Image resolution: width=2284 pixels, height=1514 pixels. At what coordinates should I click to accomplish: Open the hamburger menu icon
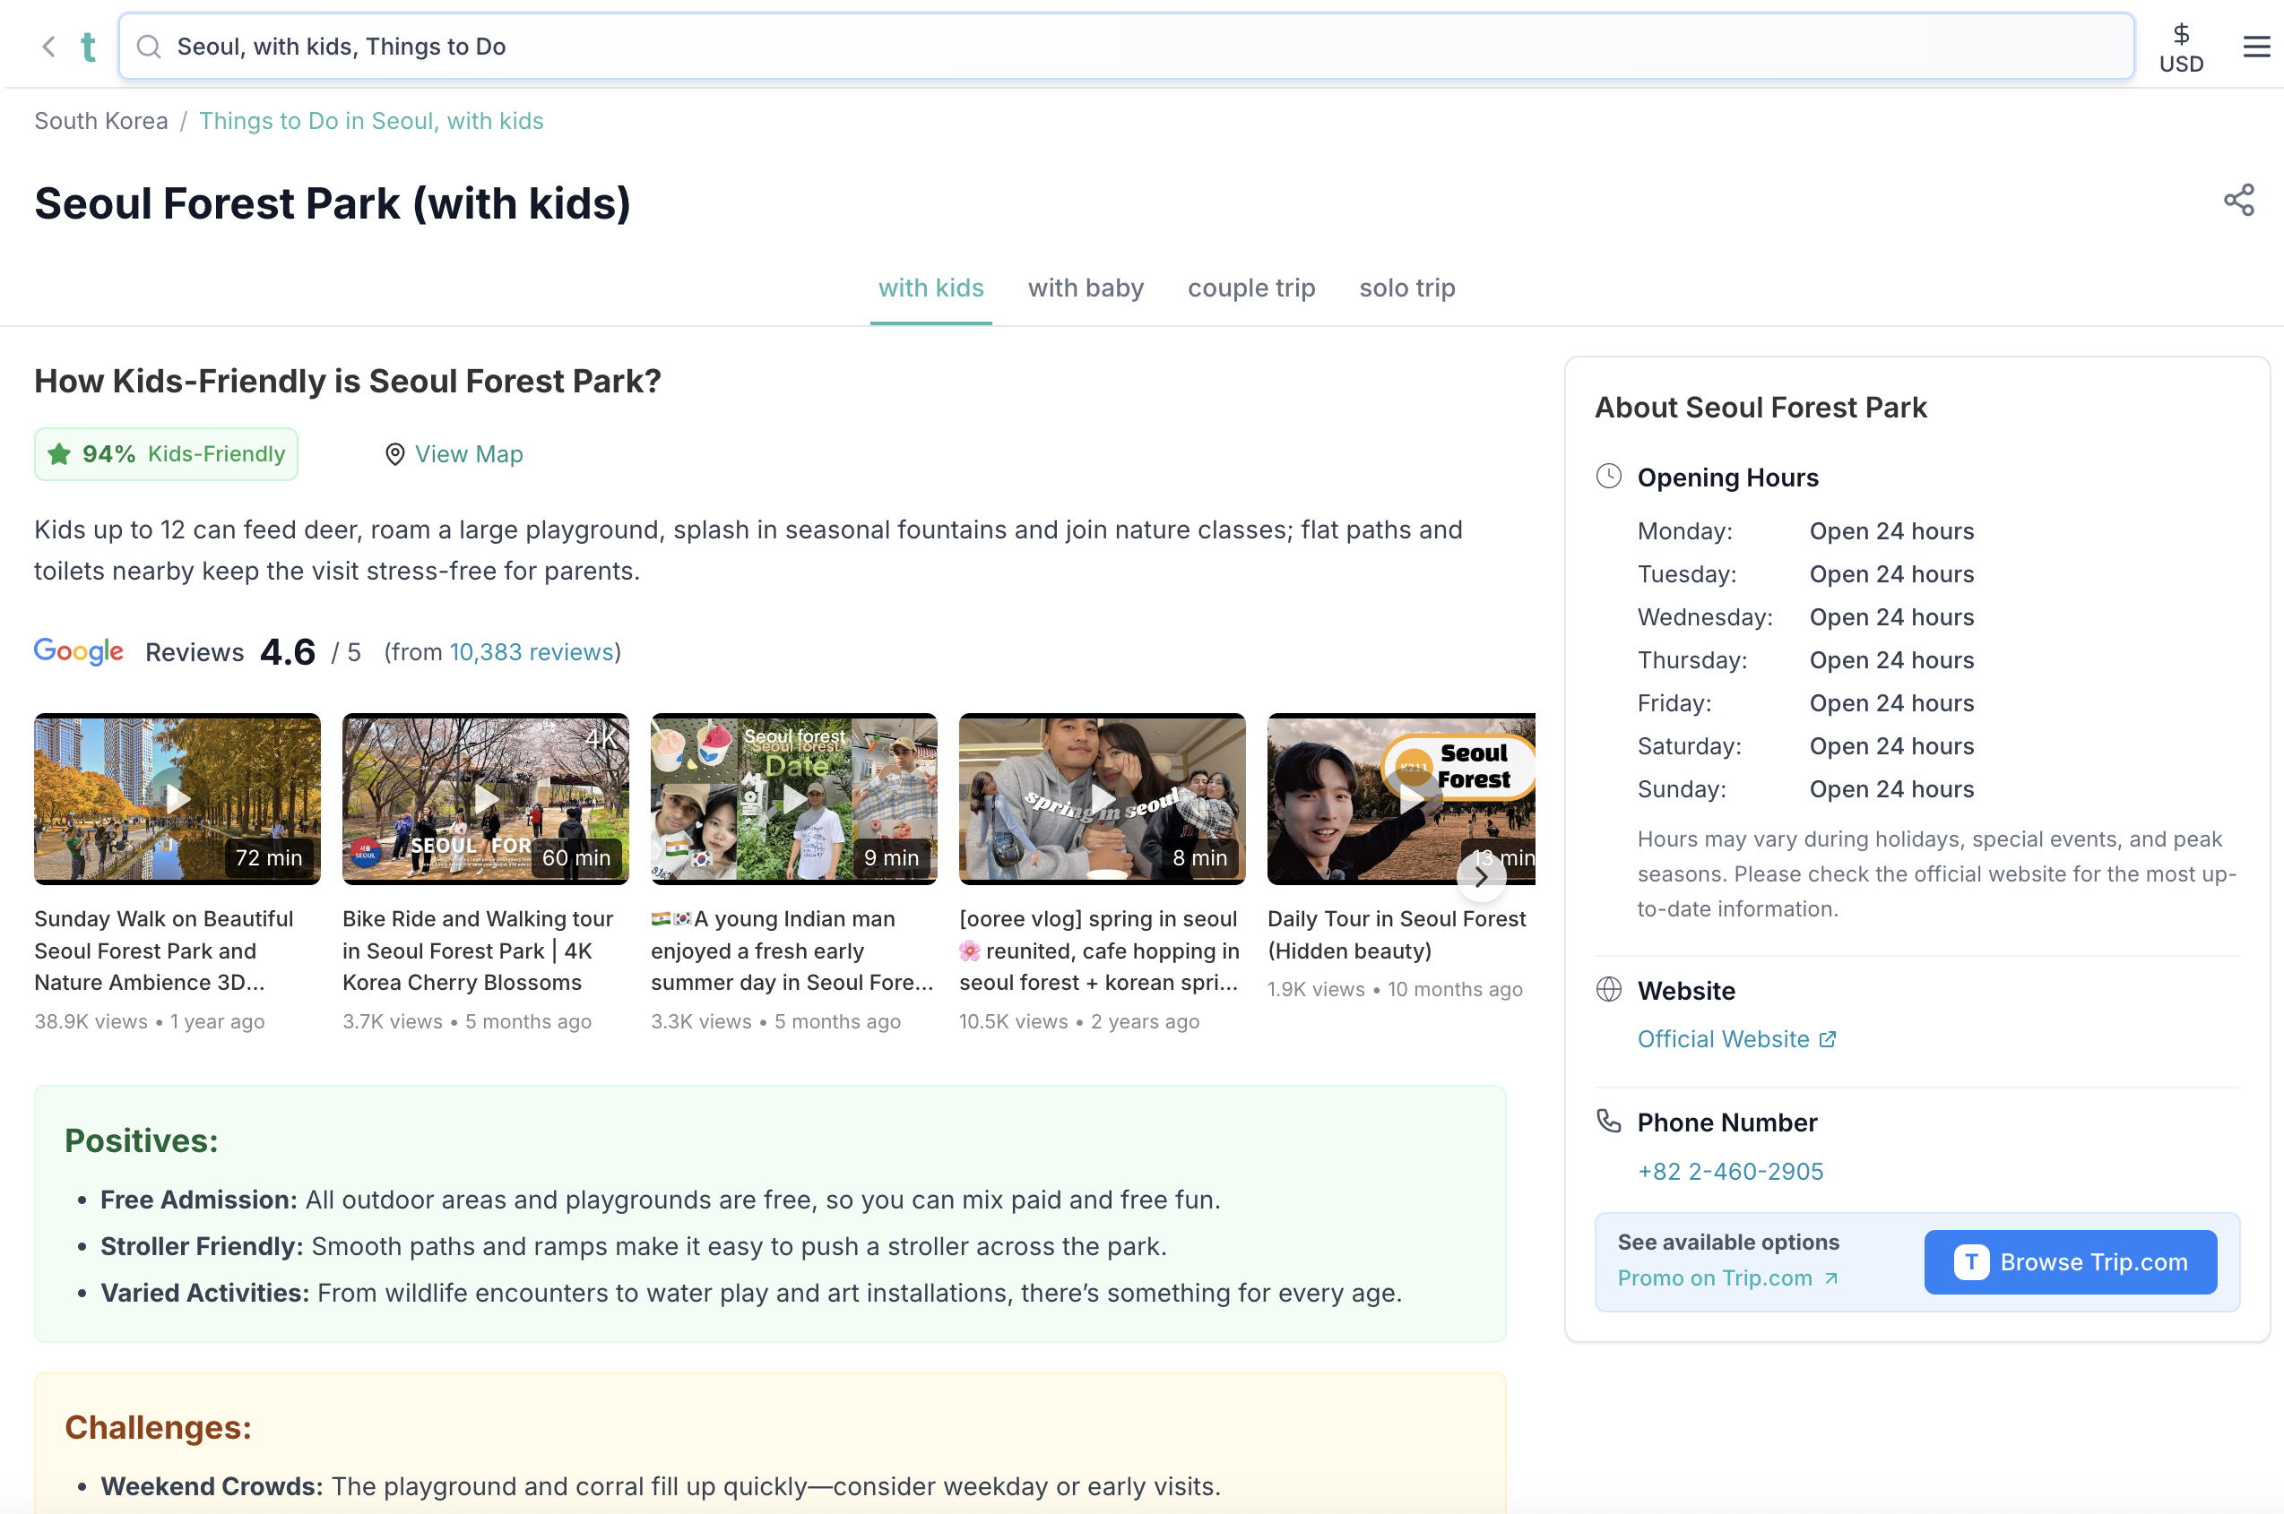point(2256,46)
